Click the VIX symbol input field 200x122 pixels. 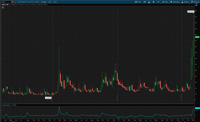(6, 2)
